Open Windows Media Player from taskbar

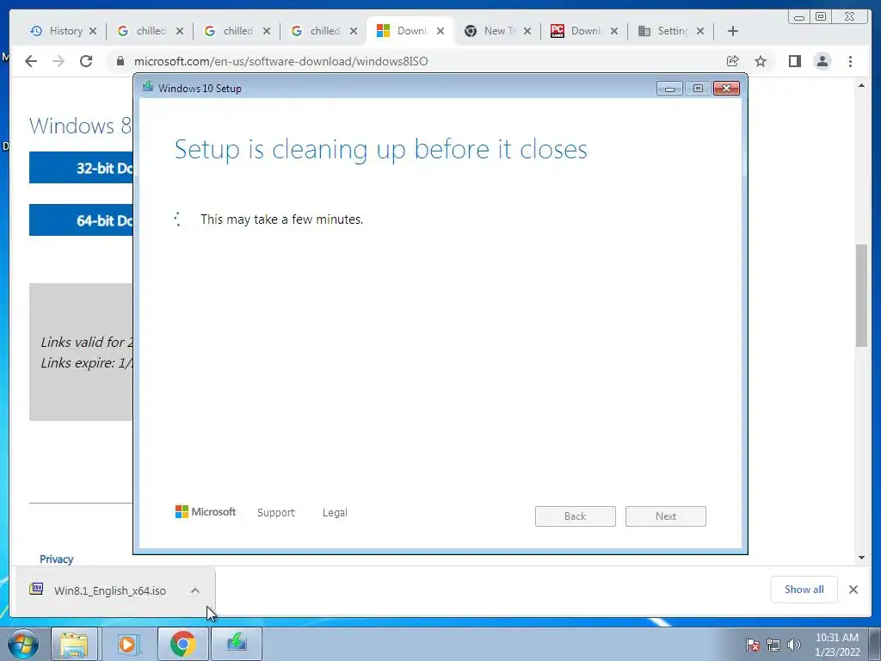pyautogui.click(x=127, y=644)
